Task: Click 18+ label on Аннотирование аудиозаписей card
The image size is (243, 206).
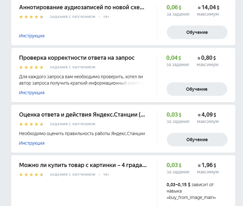Action: click(x=106, y=17)
